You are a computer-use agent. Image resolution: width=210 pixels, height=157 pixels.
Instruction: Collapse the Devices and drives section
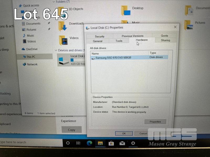click(56, 50)
